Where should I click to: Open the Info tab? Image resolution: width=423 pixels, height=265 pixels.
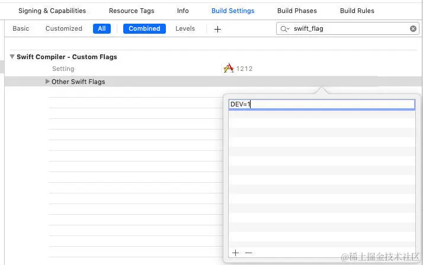click(x=182, y=11)
